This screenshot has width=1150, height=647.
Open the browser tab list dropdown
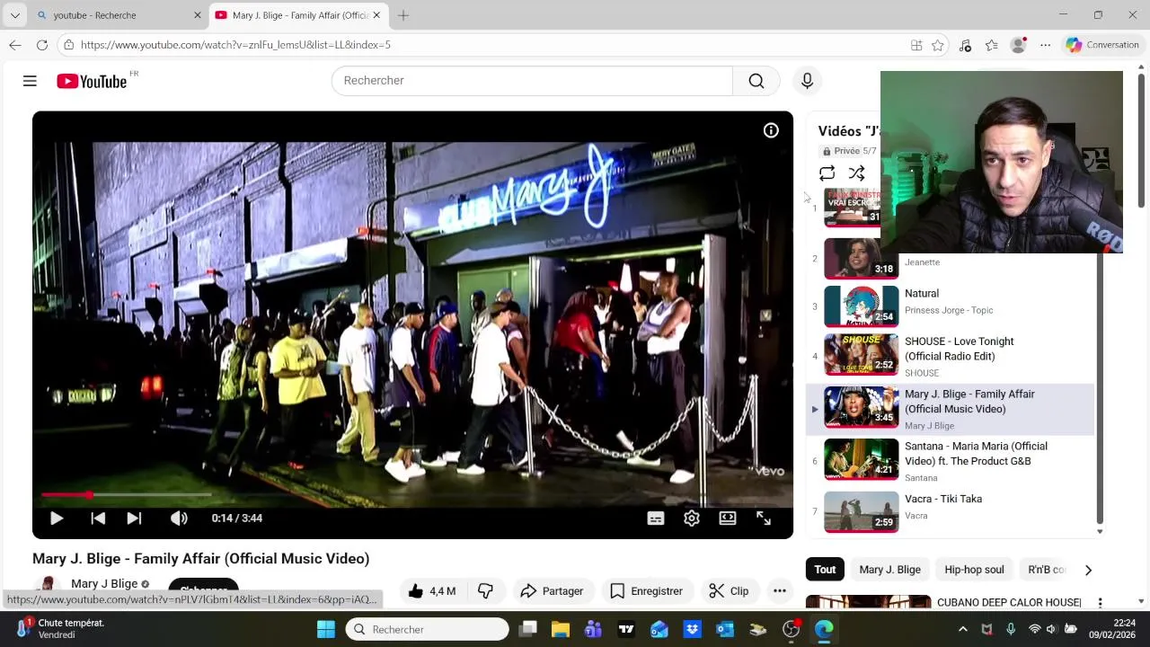coord(14,15)
